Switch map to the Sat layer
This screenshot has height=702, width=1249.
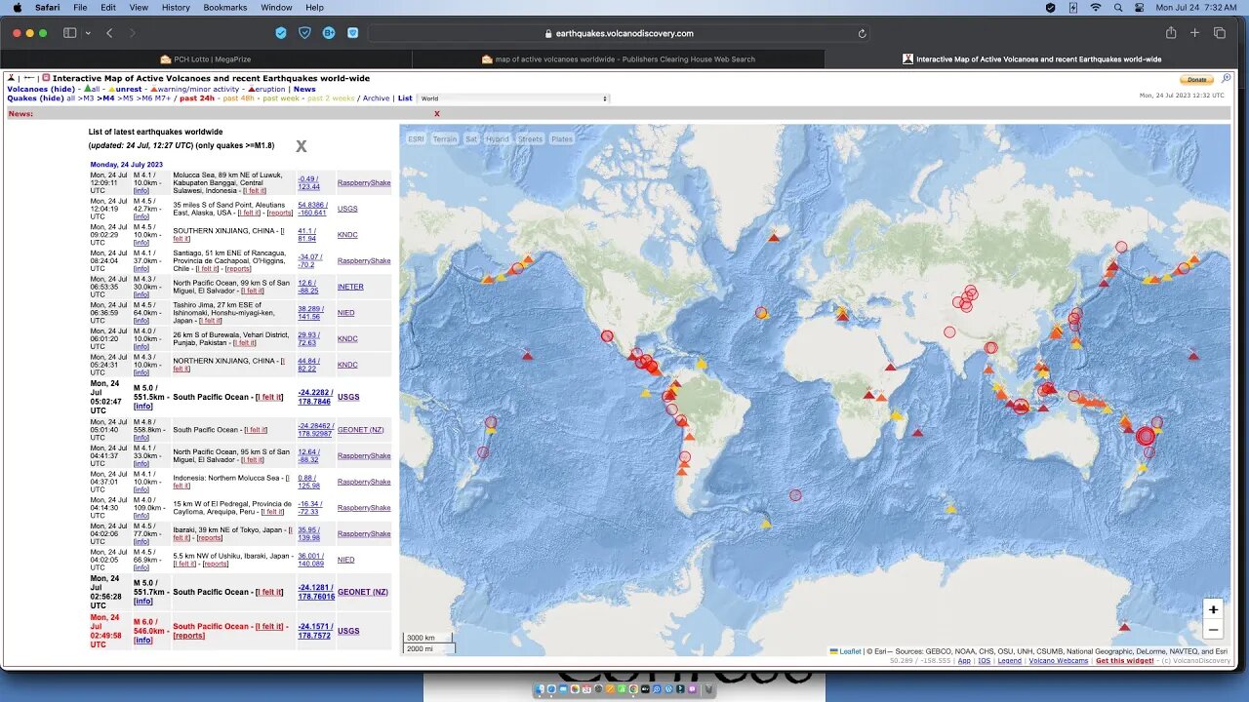[471, 139]
